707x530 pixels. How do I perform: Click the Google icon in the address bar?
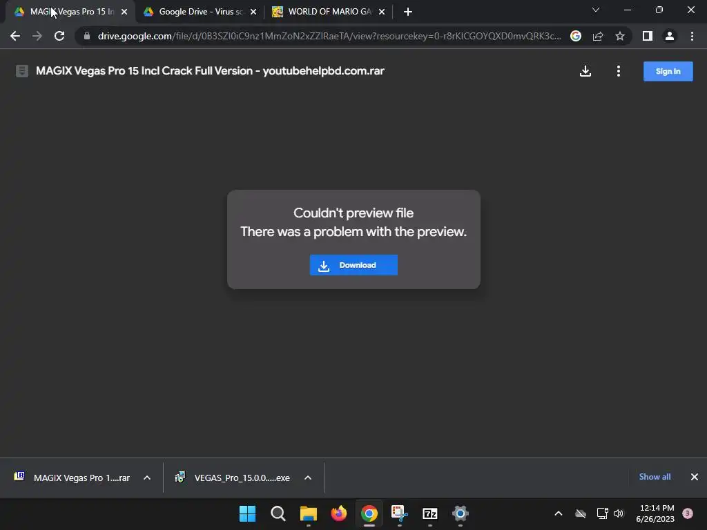(576, 36)
